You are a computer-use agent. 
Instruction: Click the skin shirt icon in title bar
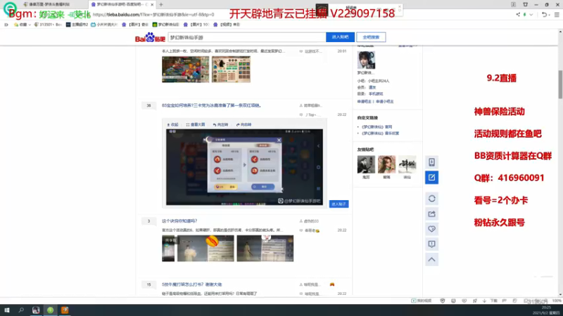pyautogui.click(x=525, y=5)
